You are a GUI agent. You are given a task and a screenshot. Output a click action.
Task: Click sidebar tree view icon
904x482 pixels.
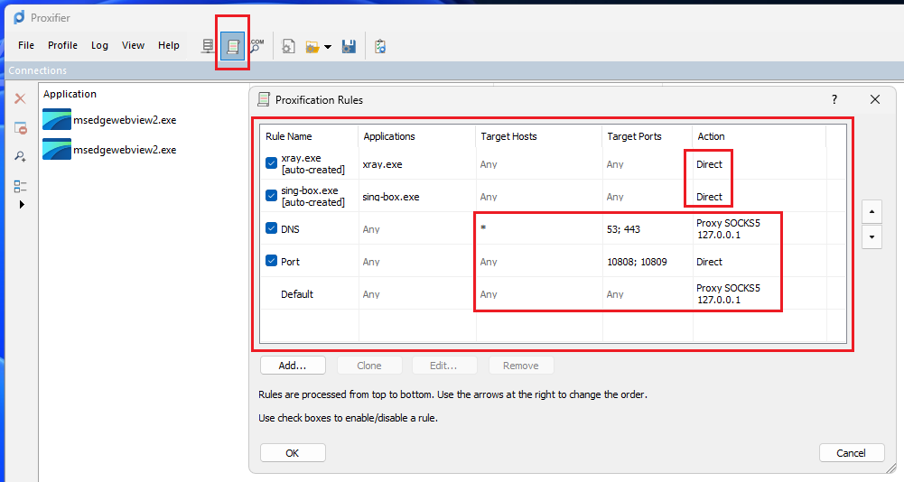pos(20,186)
